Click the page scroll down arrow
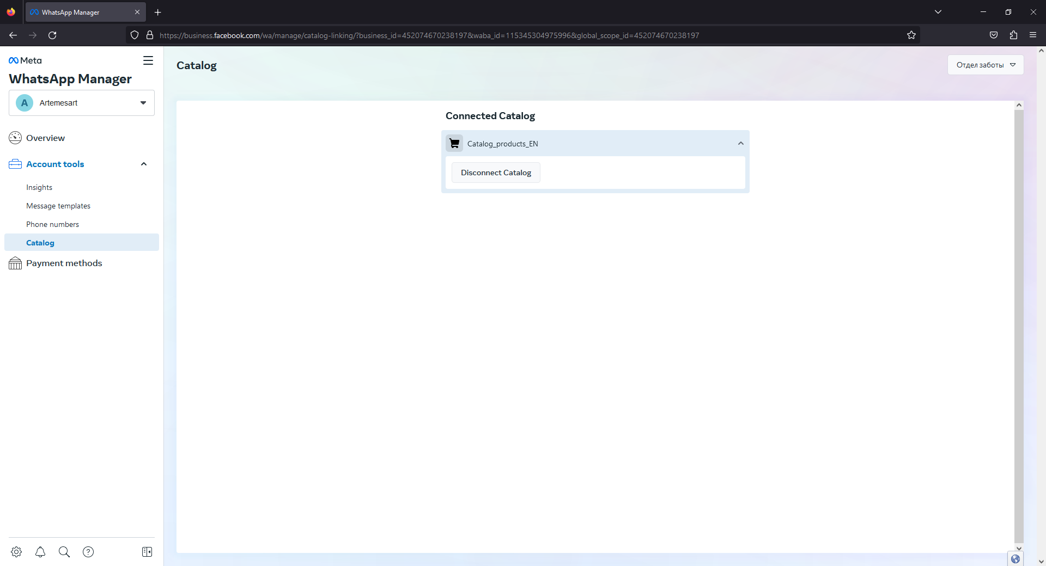This screenshot has height=566, width=1046. click(x=1041, y=562)
